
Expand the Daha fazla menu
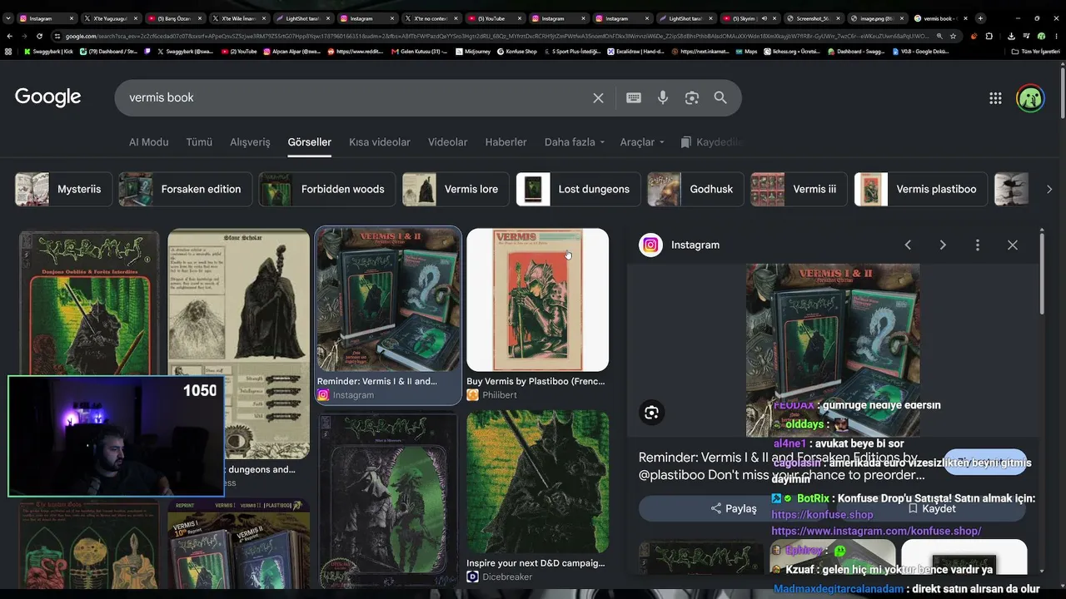pyautogui.click(x=575, y=142)
